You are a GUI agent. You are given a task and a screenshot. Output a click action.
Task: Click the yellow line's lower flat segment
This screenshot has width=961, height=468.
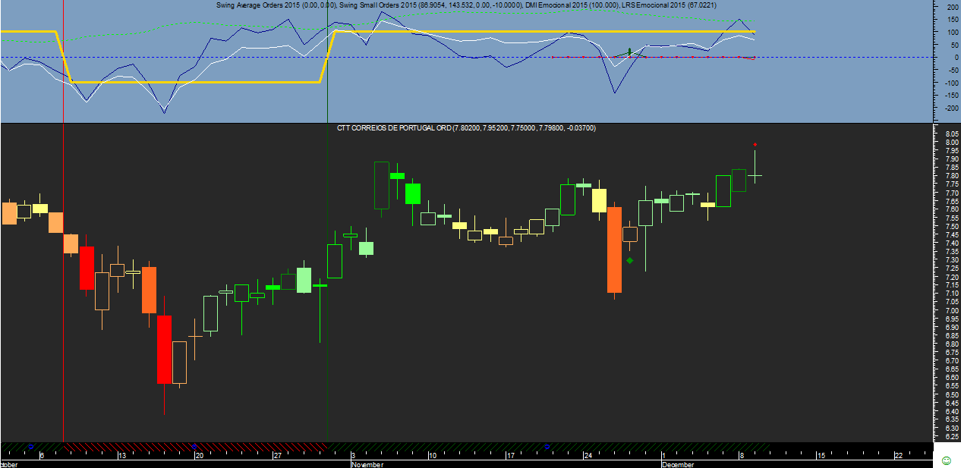pos(195,82)
